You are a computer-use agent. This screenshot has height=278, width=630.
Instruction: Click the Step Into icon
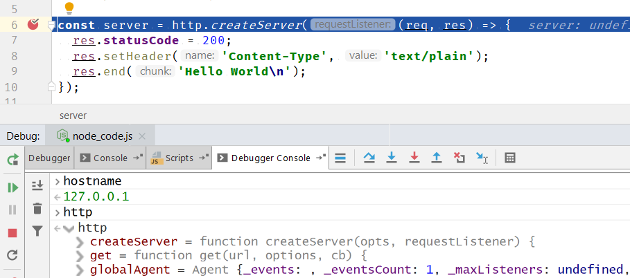[x=392, y=158]
